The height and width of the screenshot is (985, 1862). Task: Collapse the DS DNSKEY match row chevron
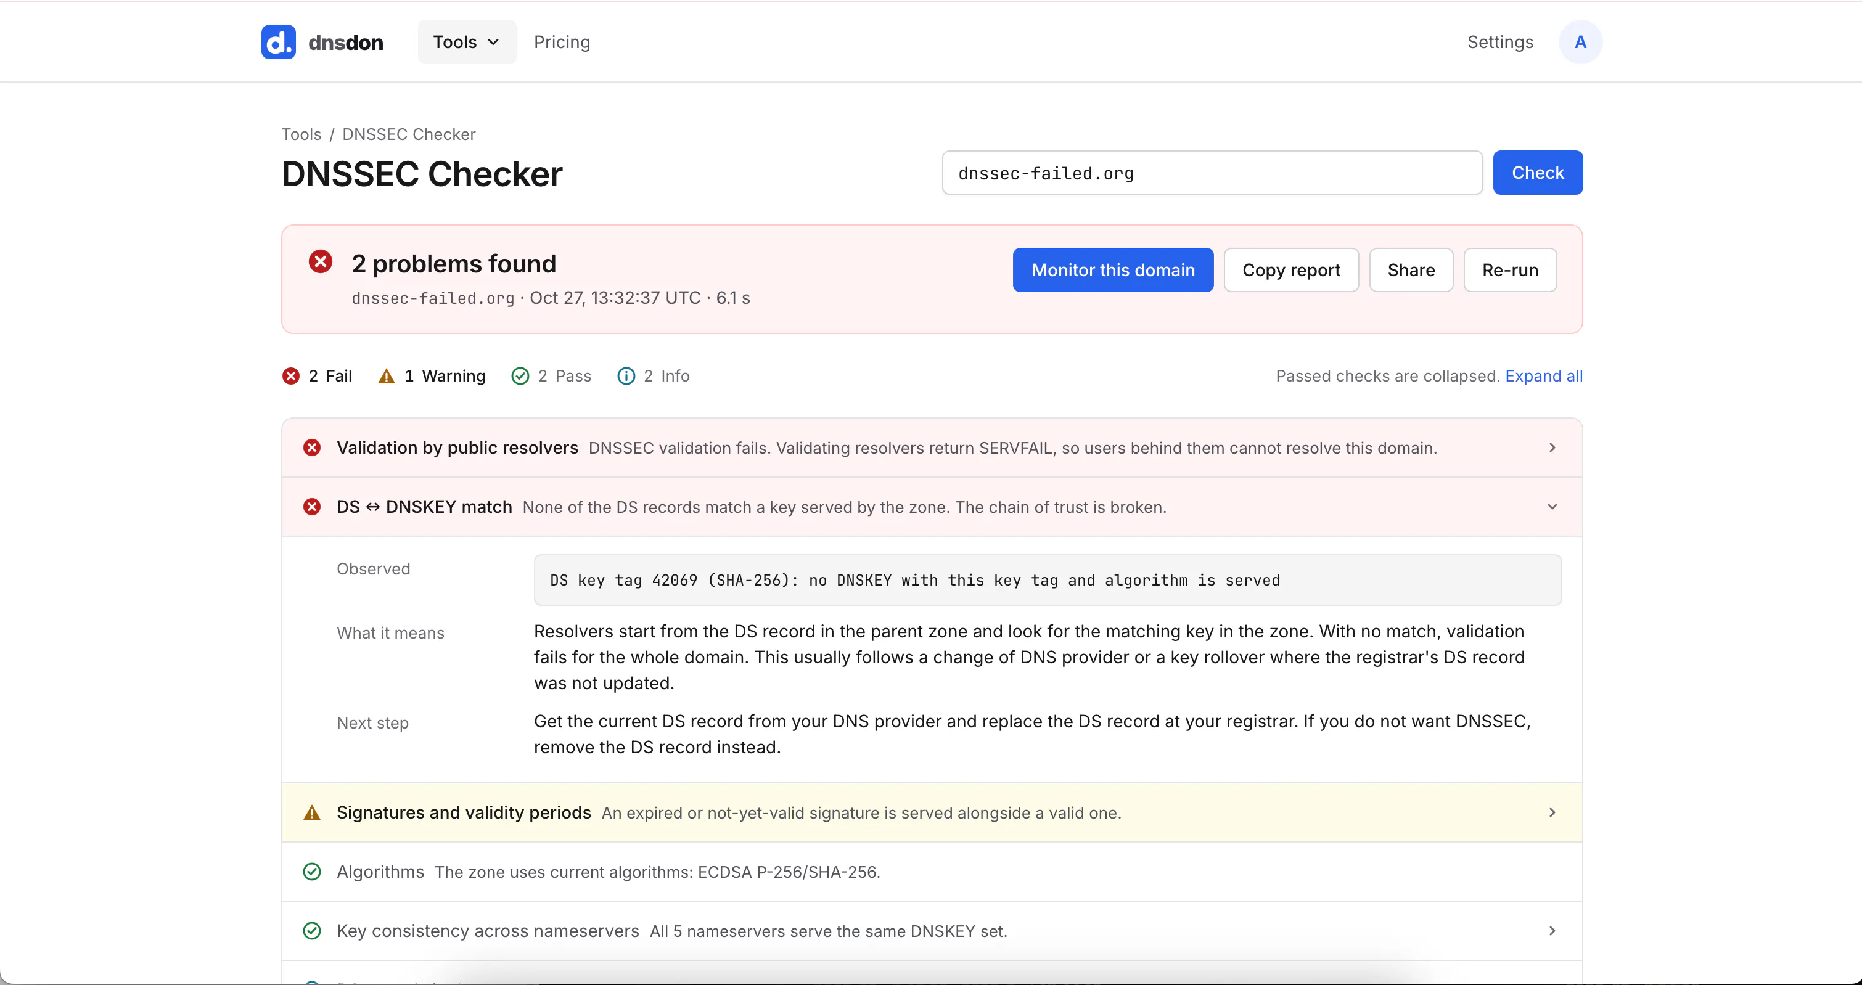[x=1552, y=507]
